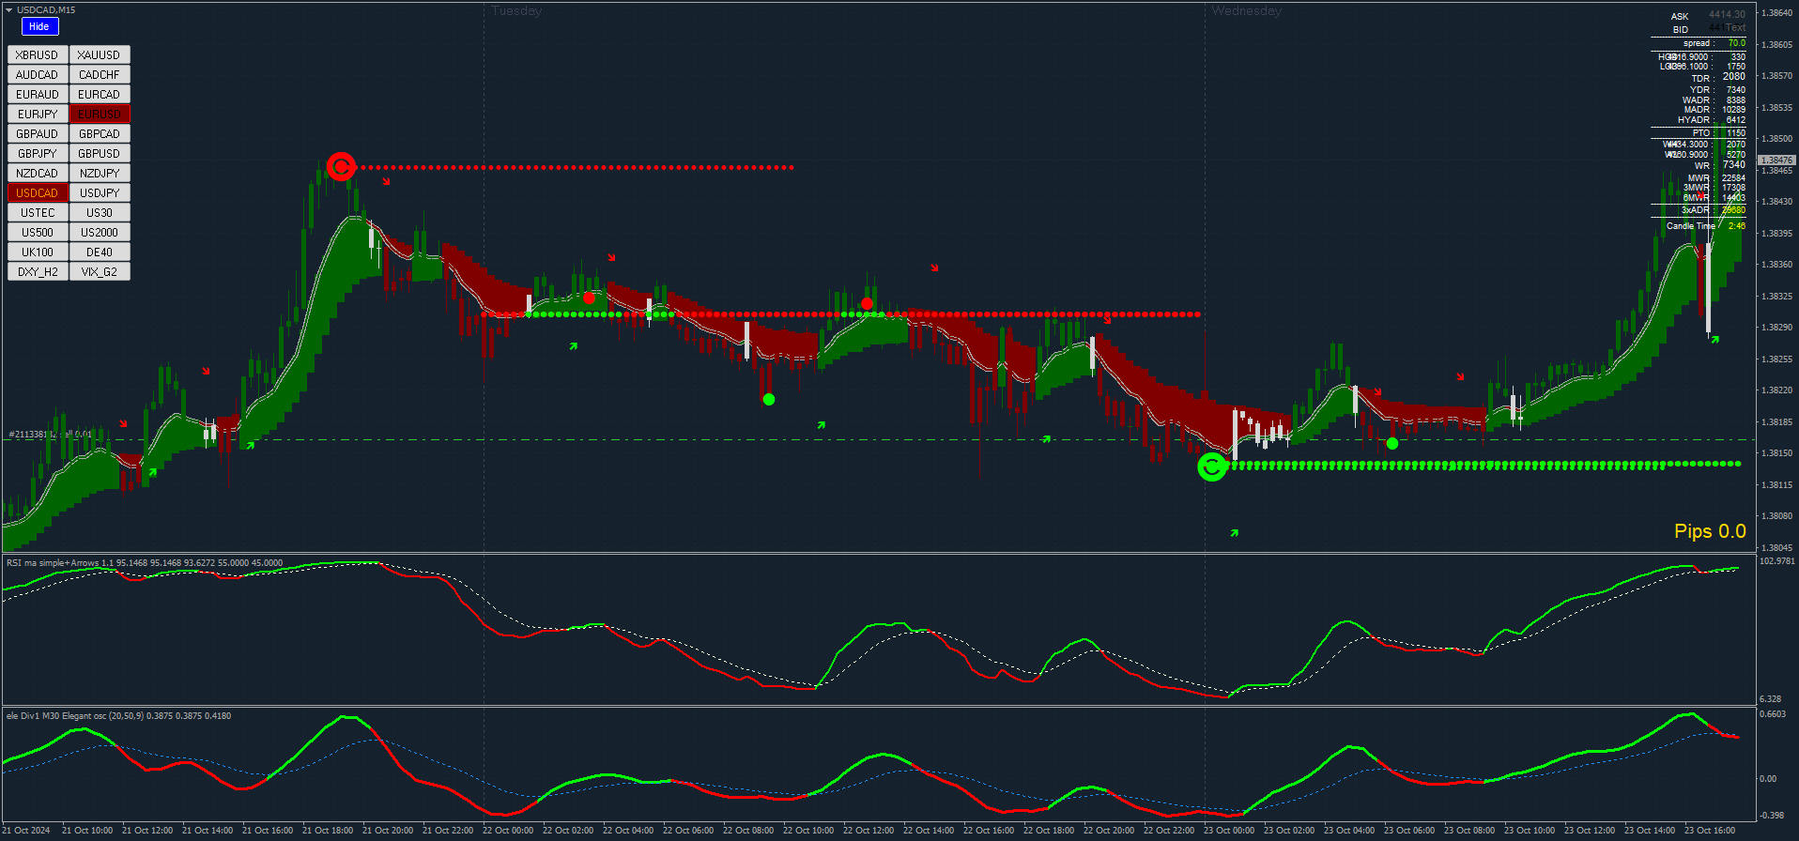This screenshot has height=841, width=1799.
Task: Click green dot below the Tuesday morning low
Action: pyautogui.click(x=769, y=400)
